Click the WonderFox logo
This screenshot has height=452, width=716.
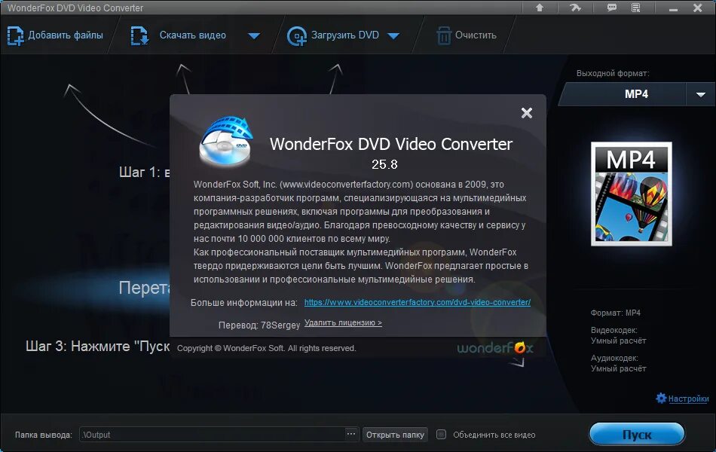coord(494,348)
